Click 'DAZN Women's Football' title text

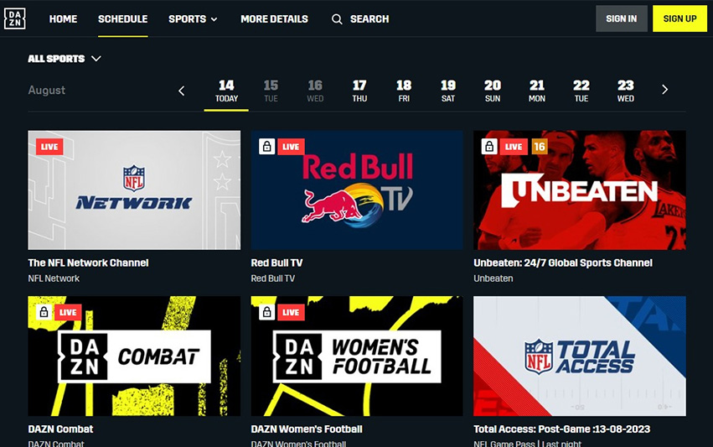click(307, 429)
